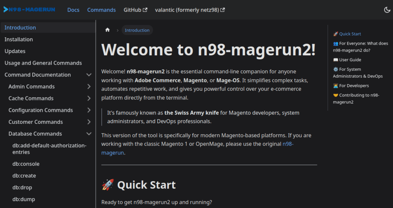Open db:create command page
The height and width of the screenshot is (208, 393).
coord(24,176)
